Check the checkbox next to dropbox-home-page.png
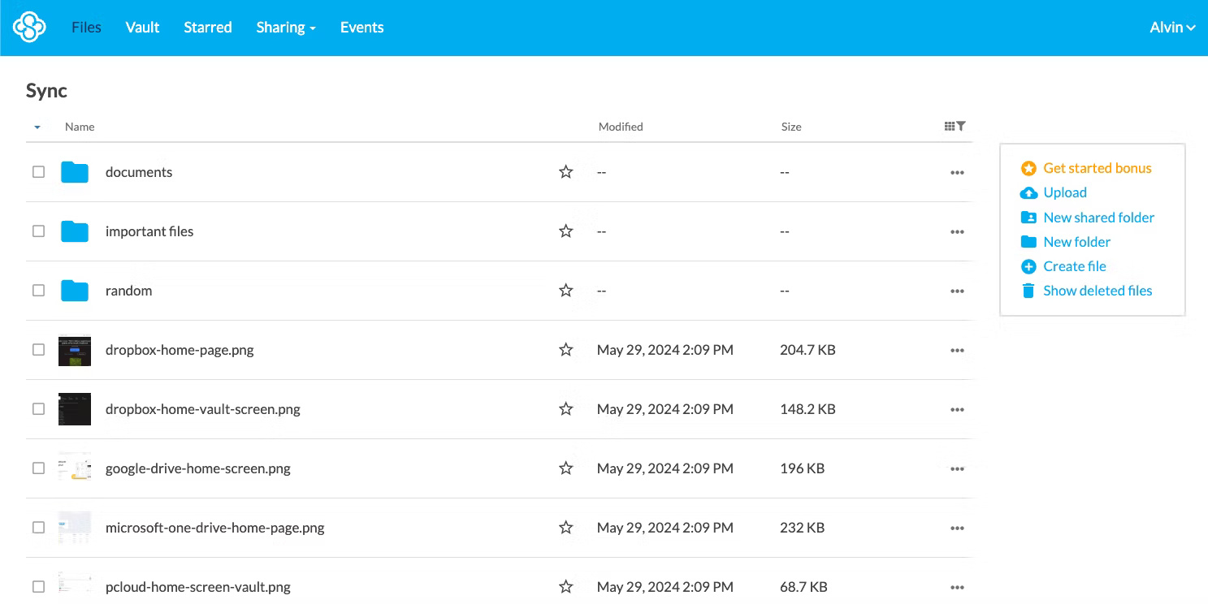Screen dimensions: 1208x604 pos(38,349)
